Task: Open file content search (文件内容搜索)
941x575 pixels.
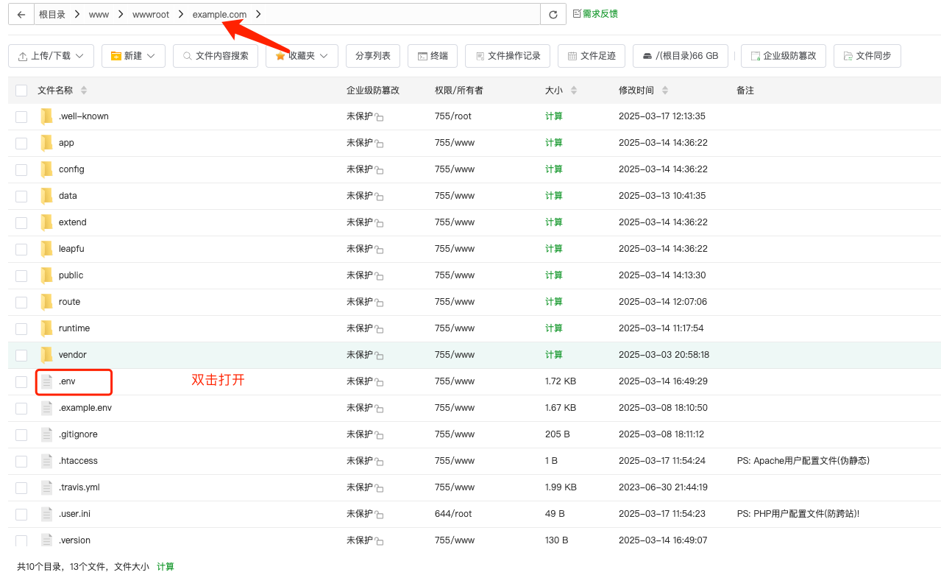Action: tap(216, 56)
